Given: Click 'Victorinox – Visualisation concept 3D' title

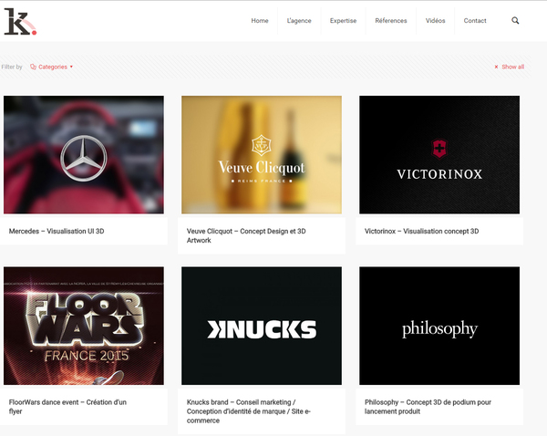Looking at the screenshot, I should coord(421,231).
